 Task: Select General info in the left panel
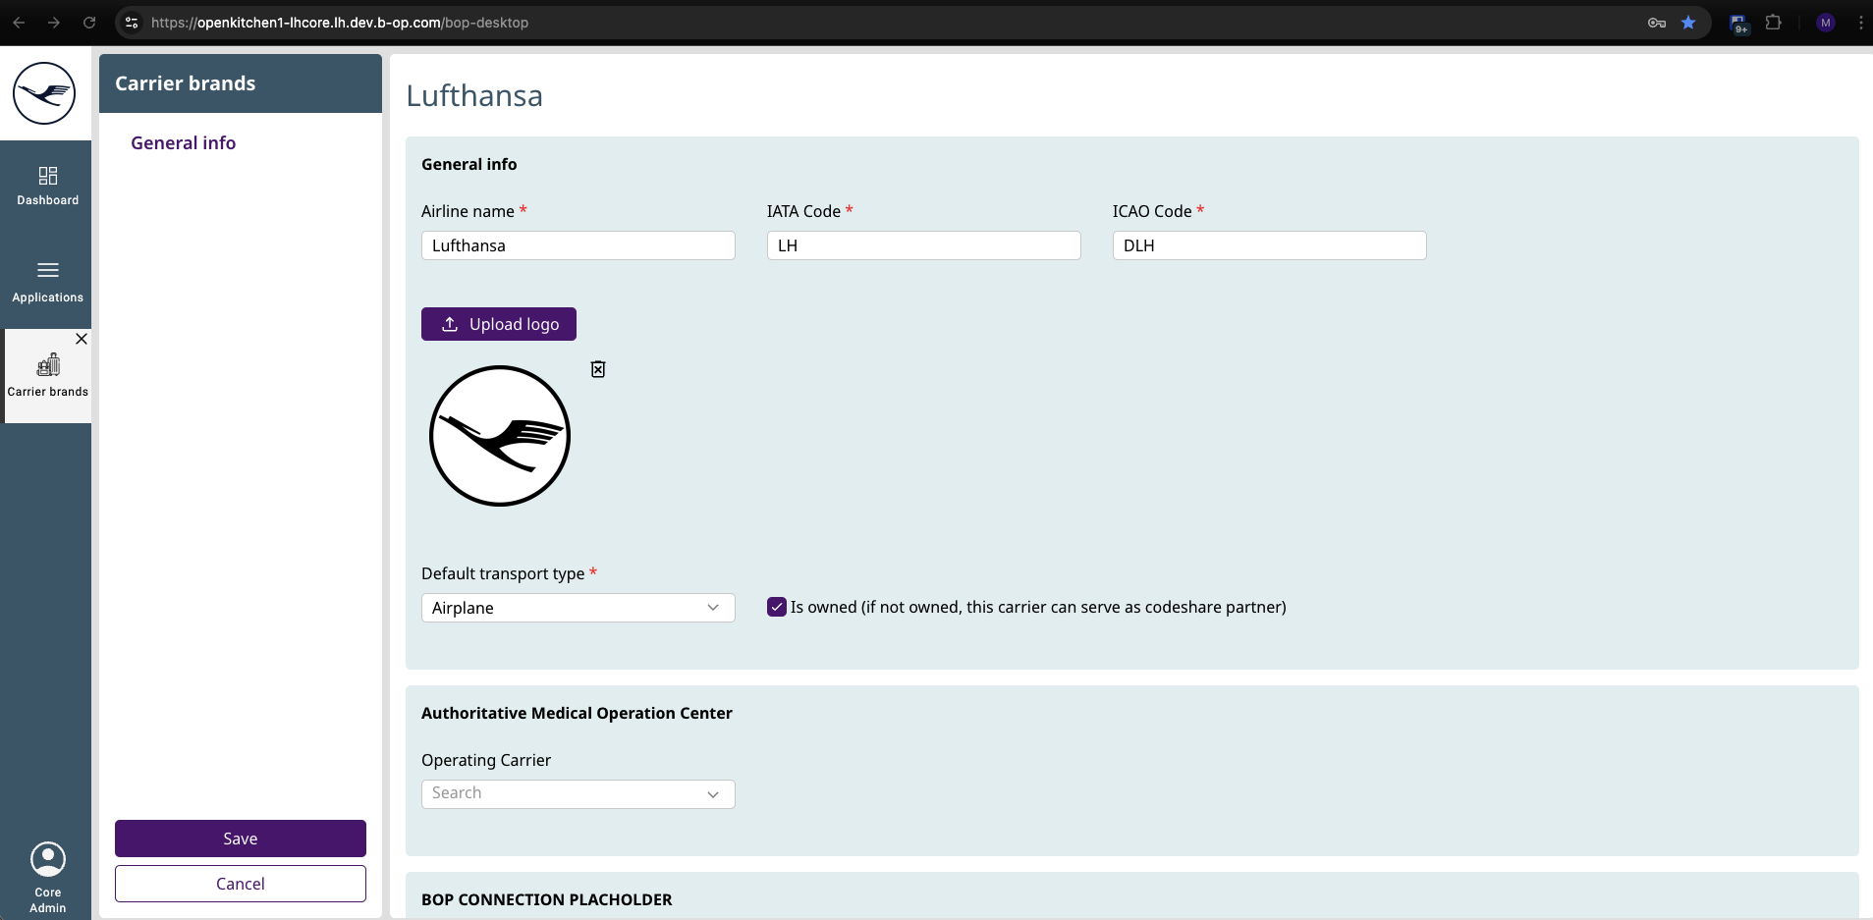[x=184, y=143]
